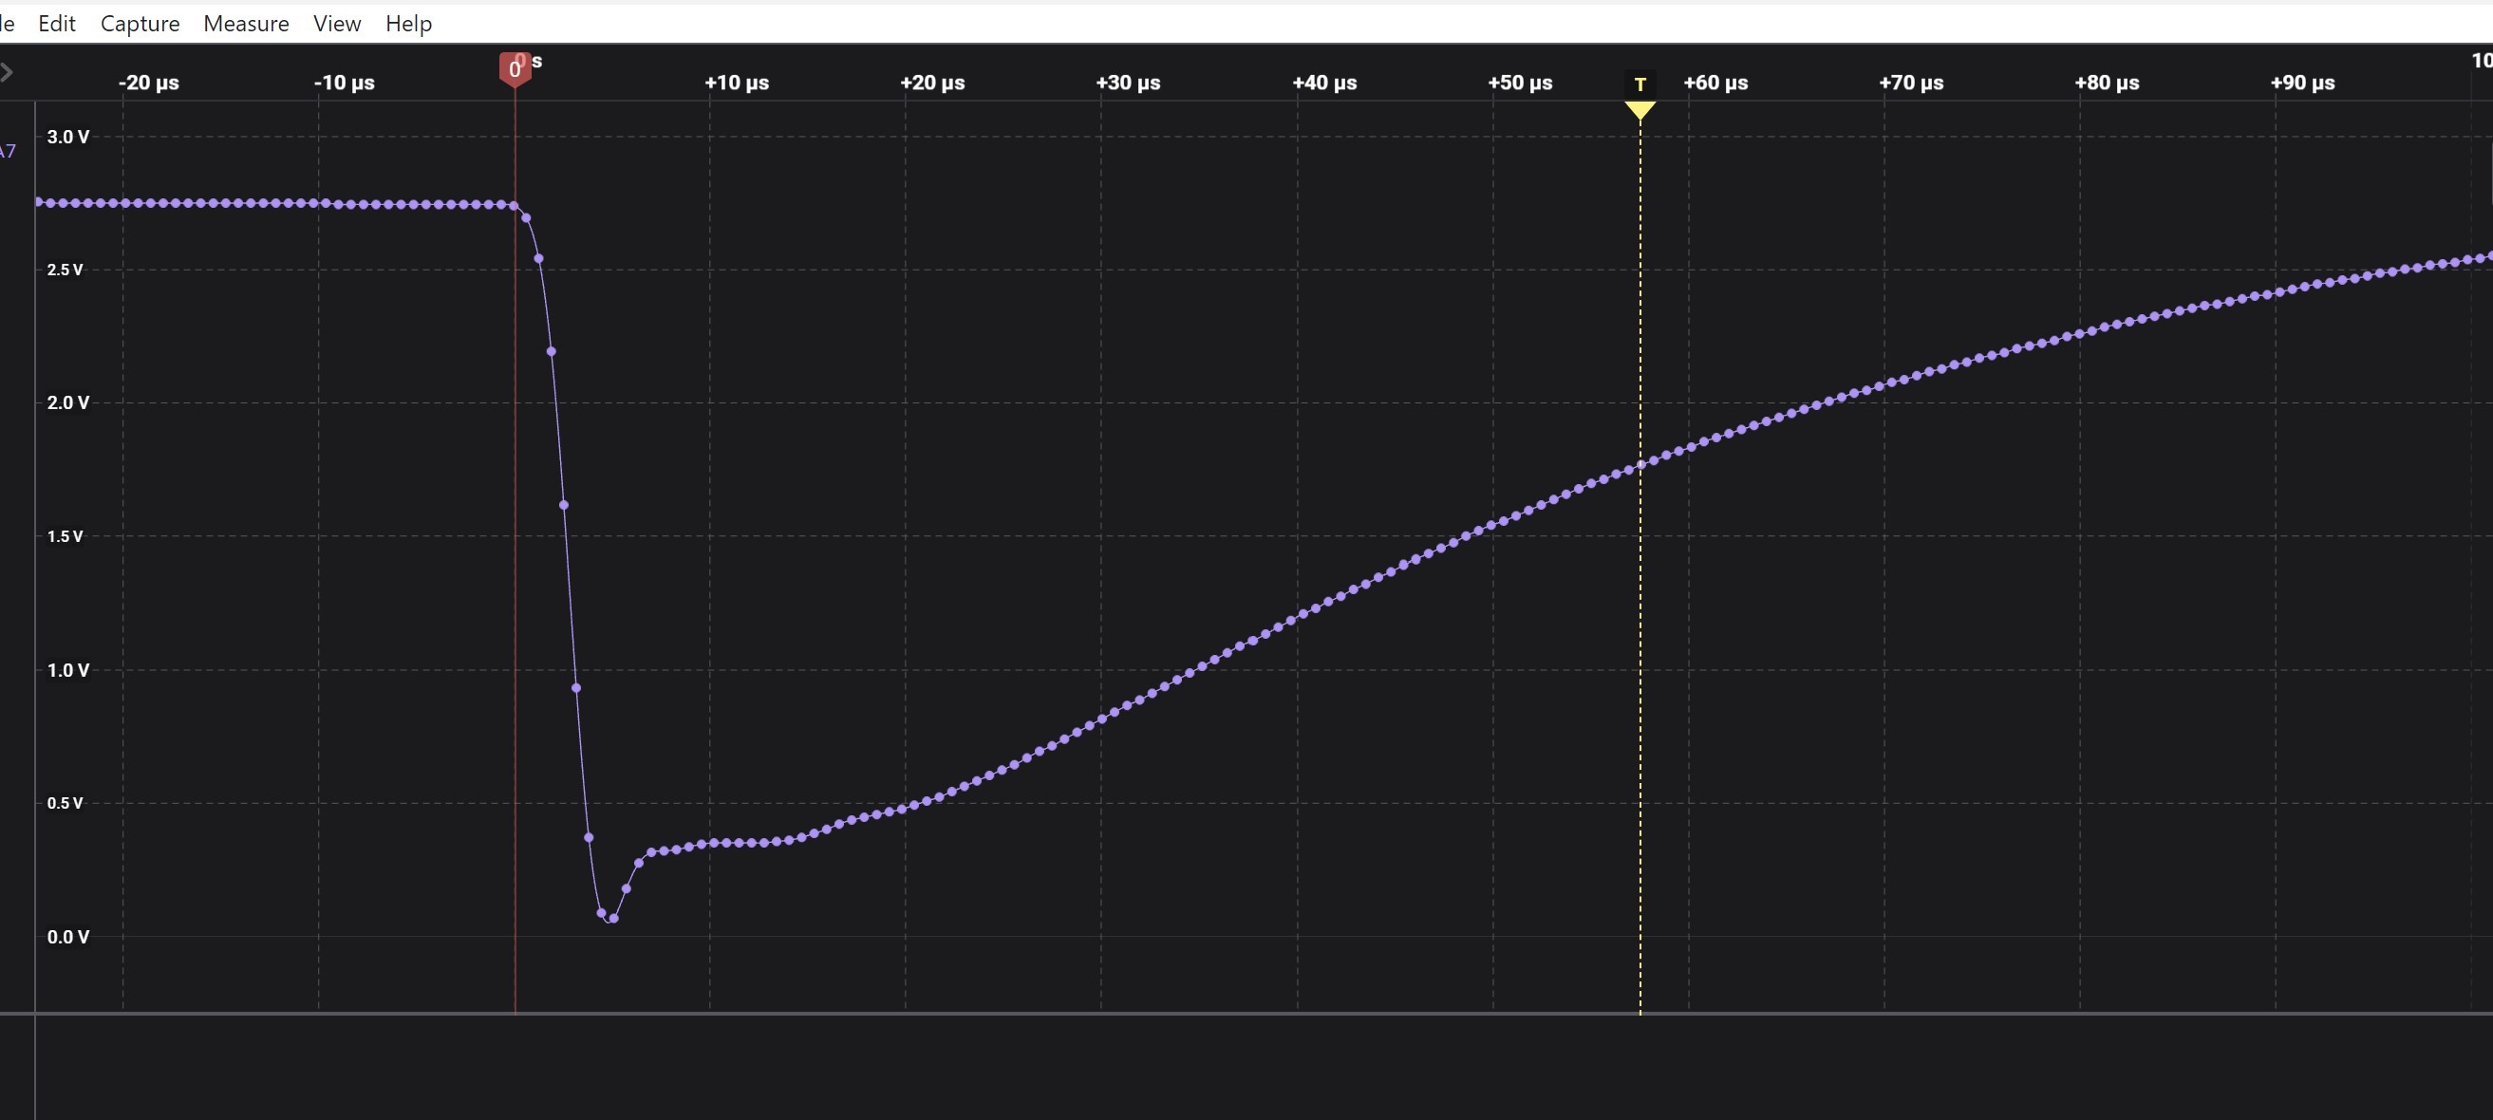Click the divider bar below the waveform
Screen dimensions: 2493x1120
click(1246, 1014)
